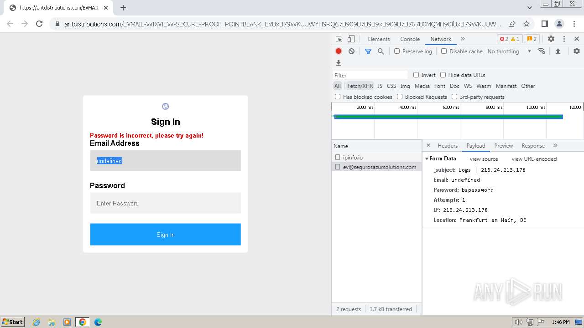584x328 pixels.
Task: Filter requests by Fetch/XHR
Action: (360, 86)
